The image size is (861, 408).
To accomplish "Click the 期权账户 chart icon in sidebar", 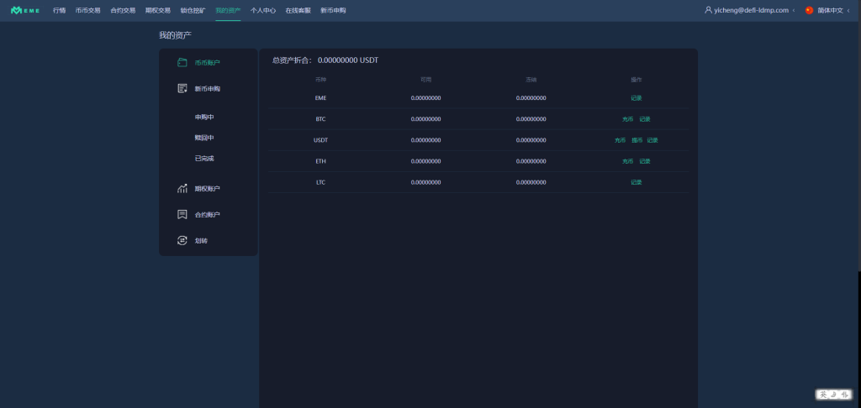I will point(182,189).
